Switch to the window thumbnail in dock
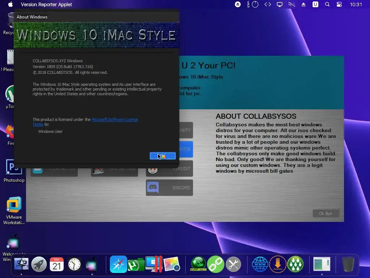370x278 pixels. click(x=322, y=264)
